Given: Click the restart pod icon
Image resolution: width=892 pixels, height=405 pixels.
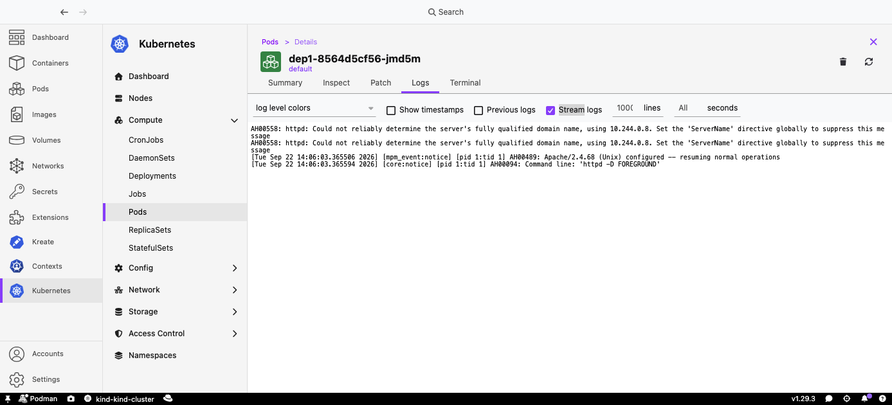Looking at the screenshot, I should click(x=869, y=62).
